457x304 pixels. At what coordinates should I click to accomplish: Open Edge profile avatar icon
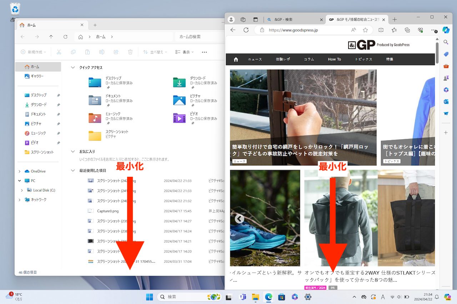[x=231, y=19]
